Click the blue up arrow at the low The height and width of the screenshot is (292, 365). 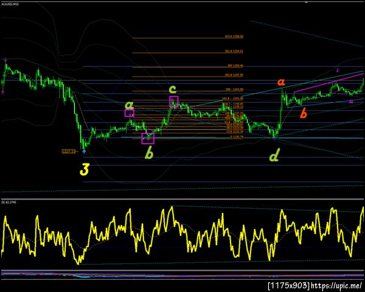click(84, 151)
